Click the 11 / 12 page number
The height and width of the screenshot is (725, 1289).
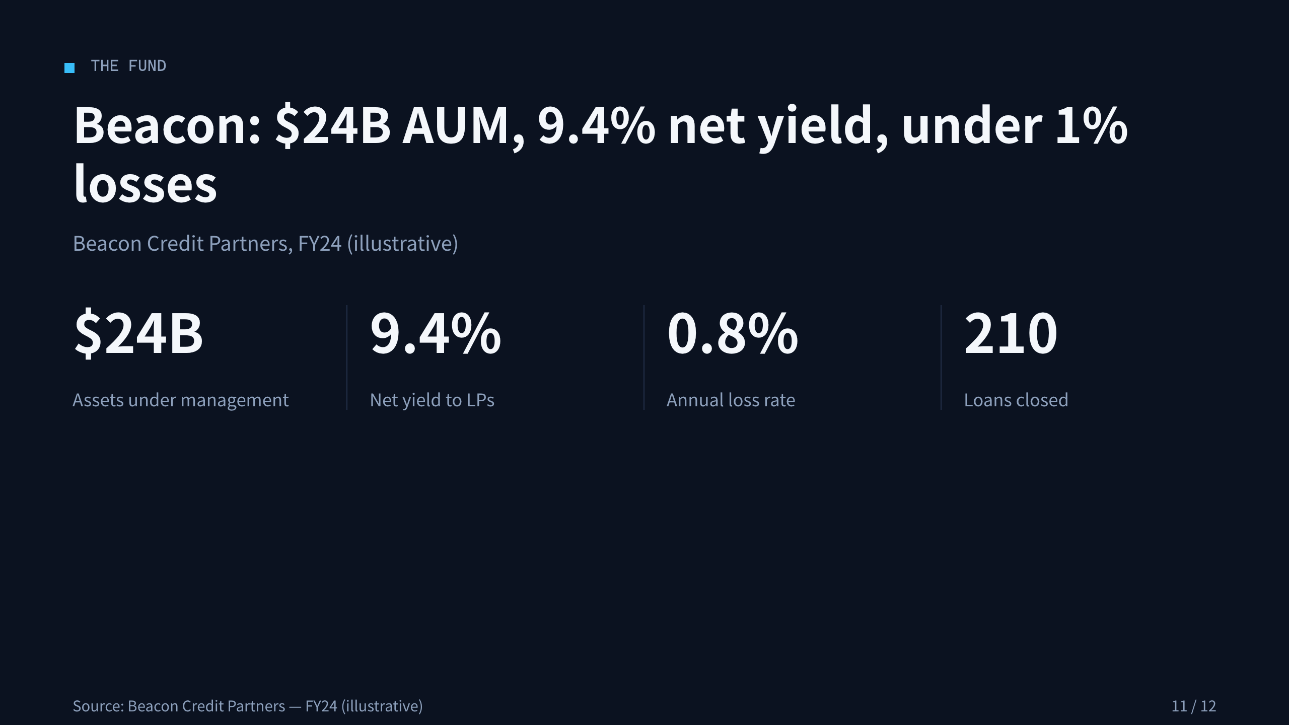(x=1194, y=706)
